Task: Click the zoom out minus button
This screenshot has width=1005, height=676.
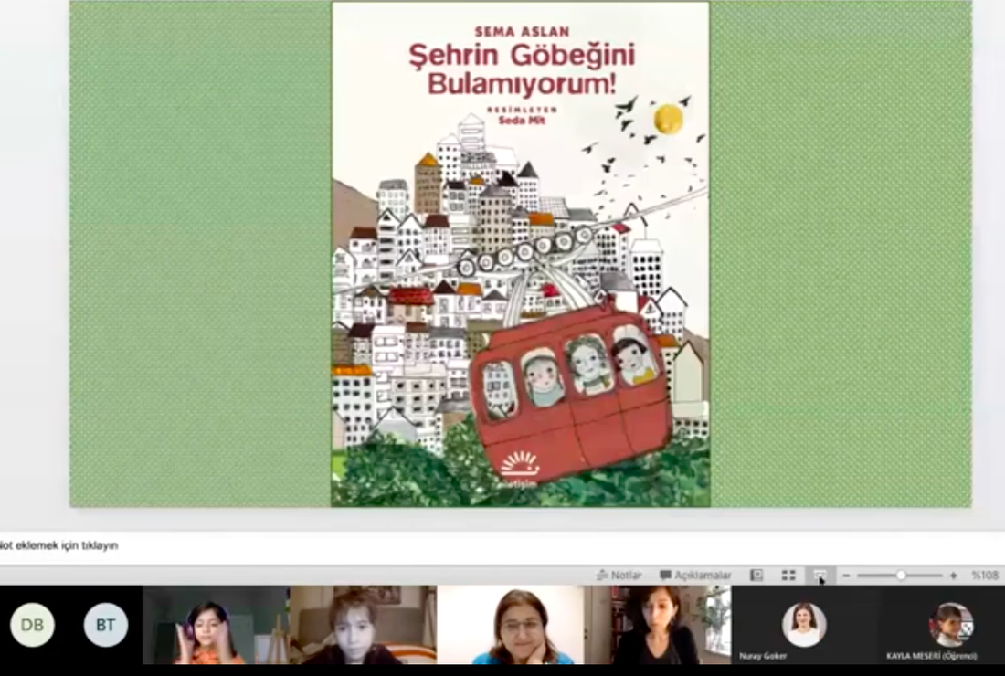Action: [x=846, y=576]
